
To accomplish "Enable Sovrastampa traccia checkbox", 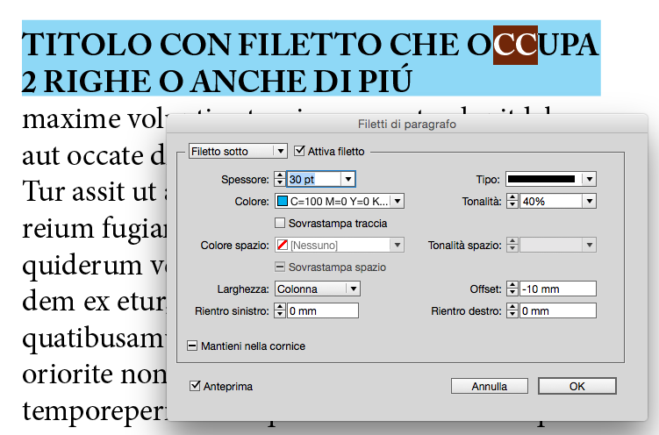I will (x=280, y=223).
